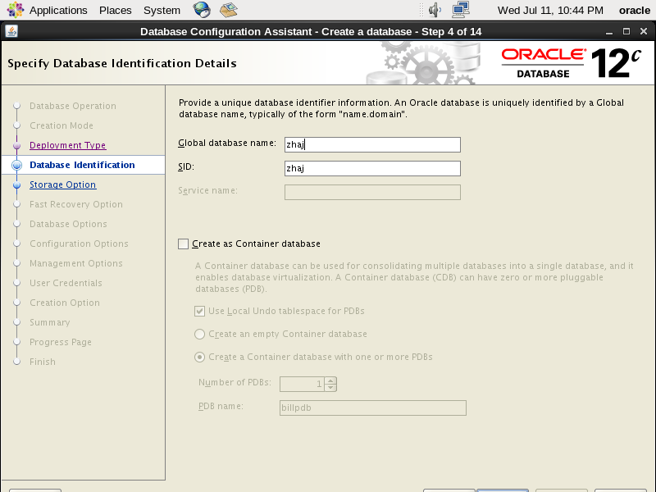Click the Number of PDBs value field
Viewport: 656px width, 492px height.
click(302, 384)
